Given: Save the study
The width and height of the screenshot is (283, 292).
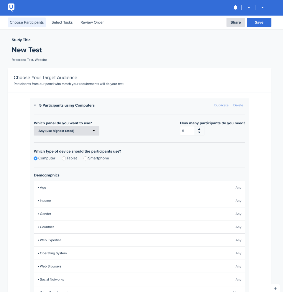Looking at the screenshot, I should pyautogui.click(x=259, y=22).
